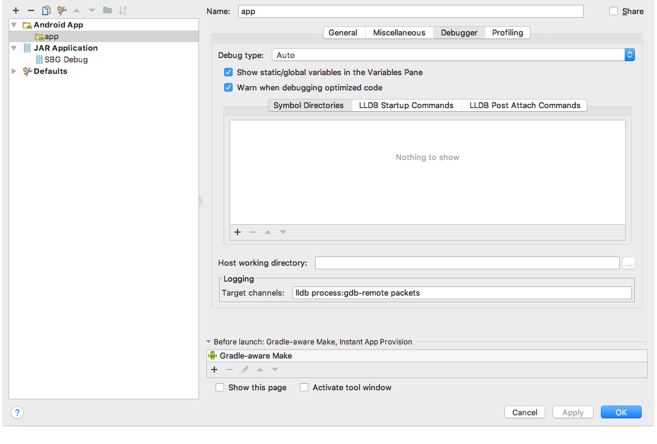This screenshot has height=444, width=657.
Task: Select the Debugger tab
Action: [459, 33]
